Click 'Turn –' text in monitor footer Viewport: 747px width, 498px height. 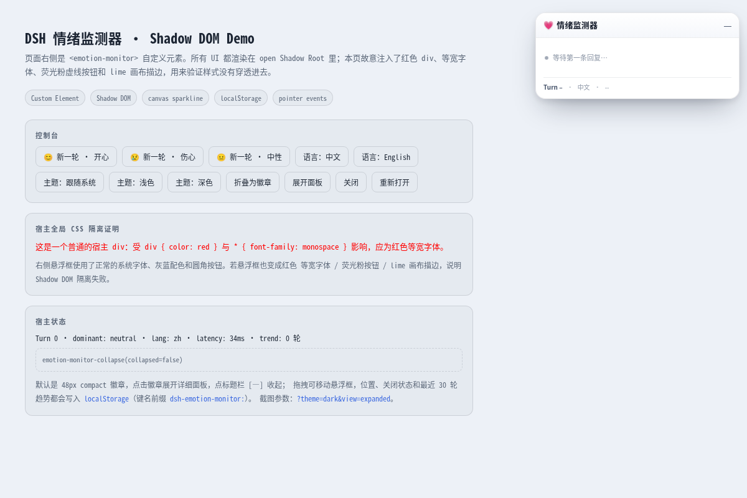tap(553, 87)
